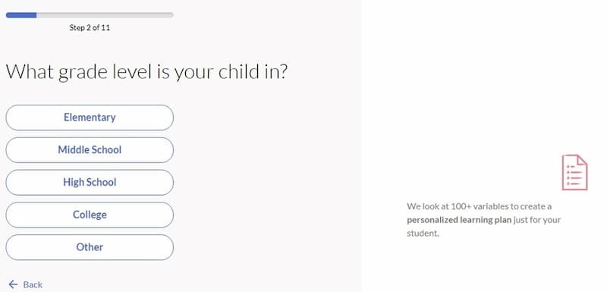Click the Step 2 of 11 label
The image size is (607, 292).
pyautogui.click(x=90, y=27)
